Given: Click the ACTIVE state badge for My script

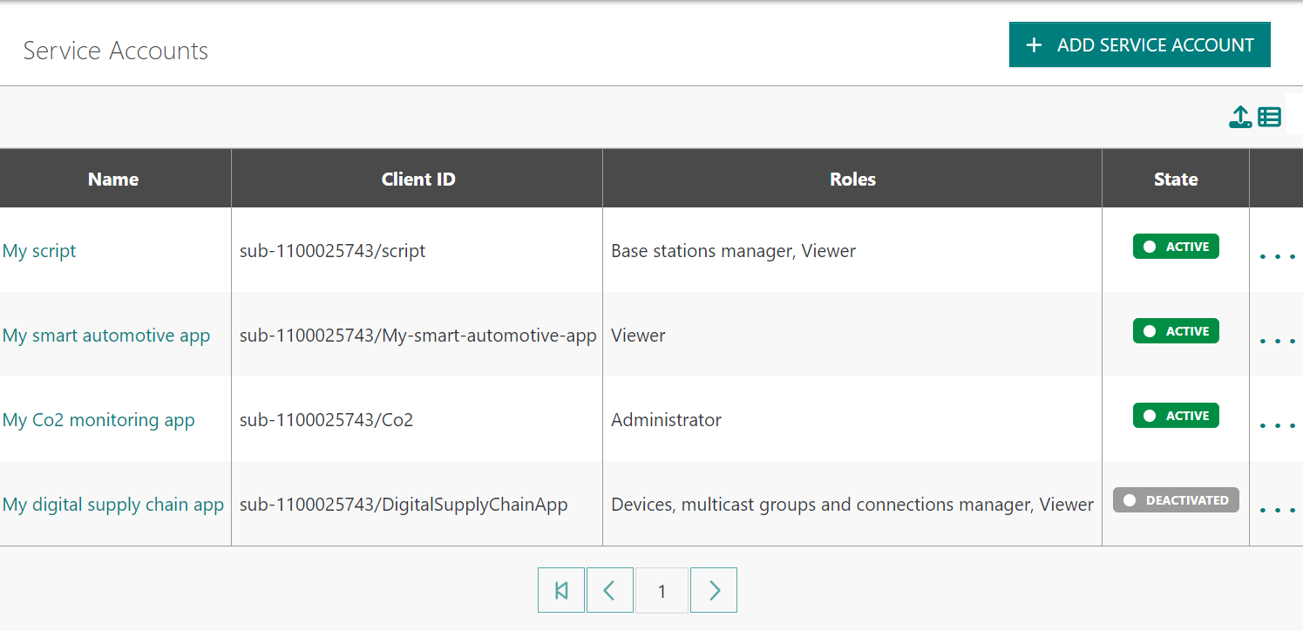Looking at the screenshot, I should click(1176, 247).
